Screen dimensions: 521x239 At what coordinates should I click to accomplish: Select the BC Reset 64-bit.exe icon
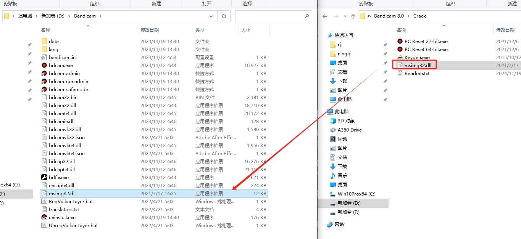click(x=400, y=49)
